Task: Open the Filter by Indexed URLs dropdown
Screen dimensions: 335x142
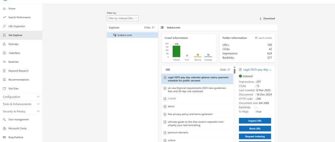Action: point(123,18)
